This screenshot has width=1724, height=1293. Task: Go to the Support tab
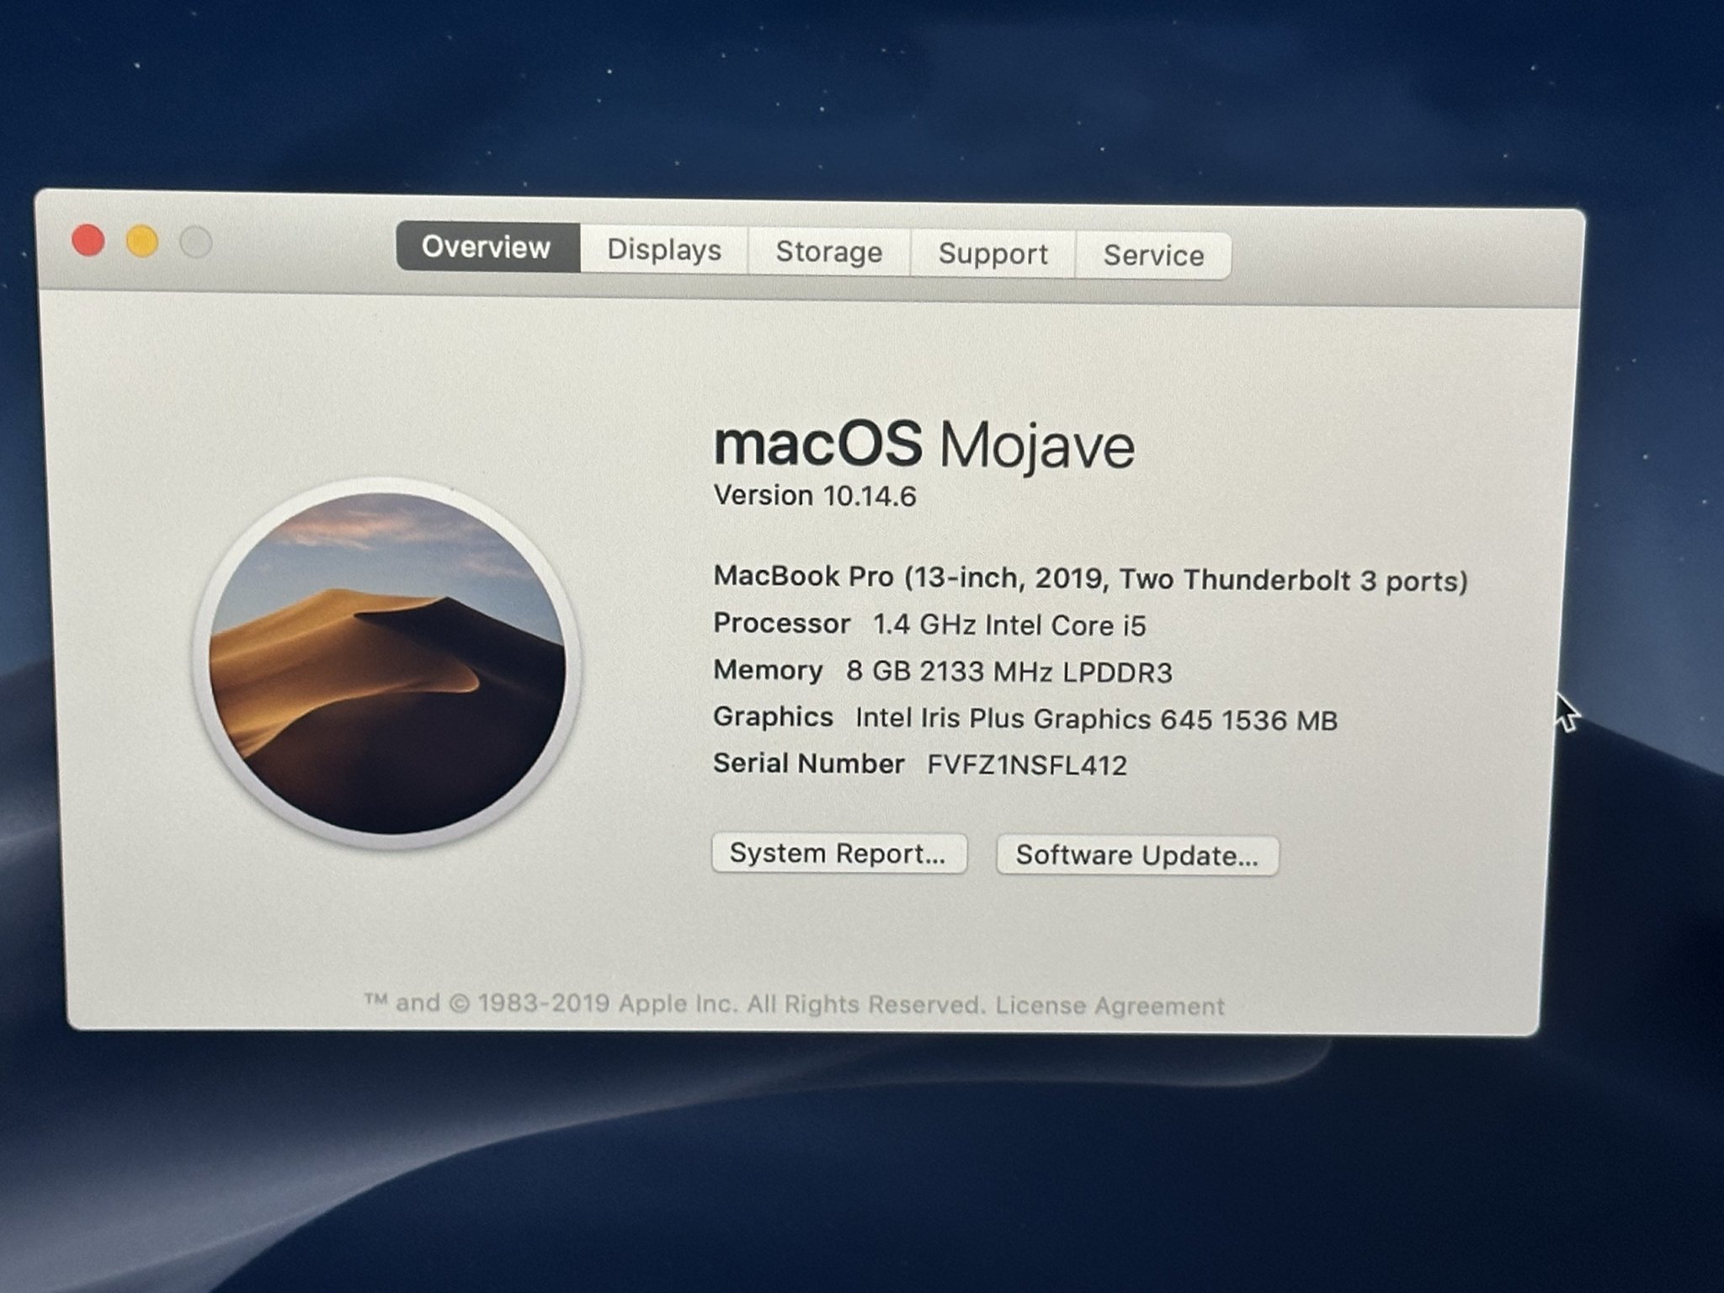[992, 253]
